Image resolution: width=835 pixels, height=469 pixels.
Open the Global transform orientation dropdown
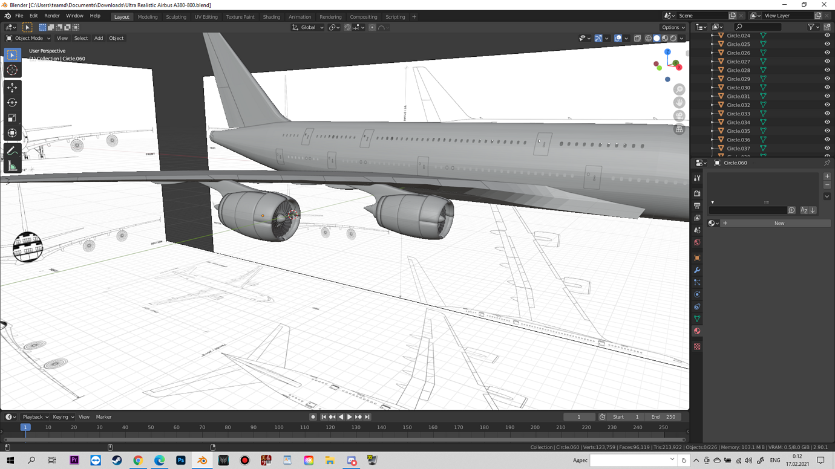point(309,27)
